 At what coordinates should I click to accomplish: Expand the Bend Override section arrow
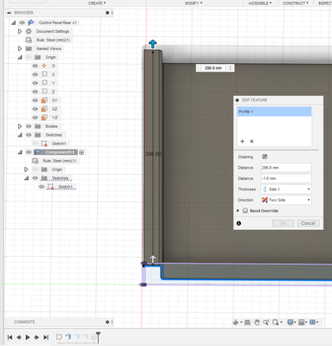point(238,211)
